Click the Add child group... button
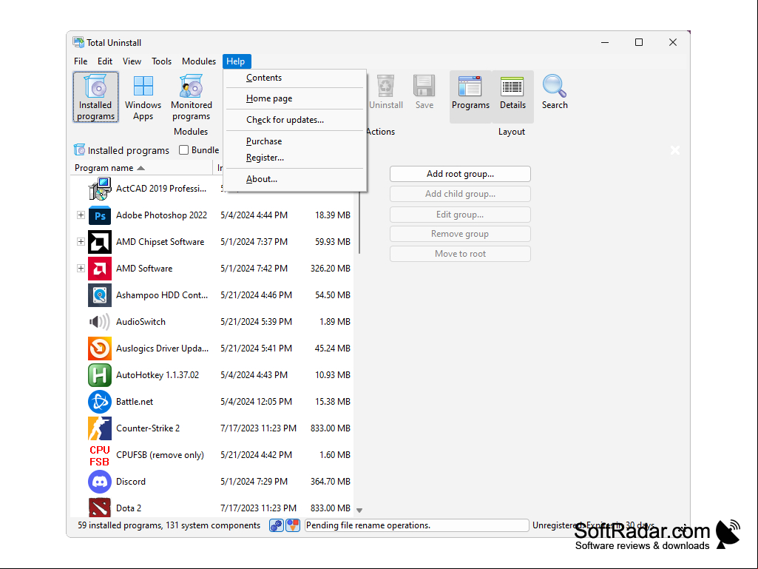 [x=460, y=194]
